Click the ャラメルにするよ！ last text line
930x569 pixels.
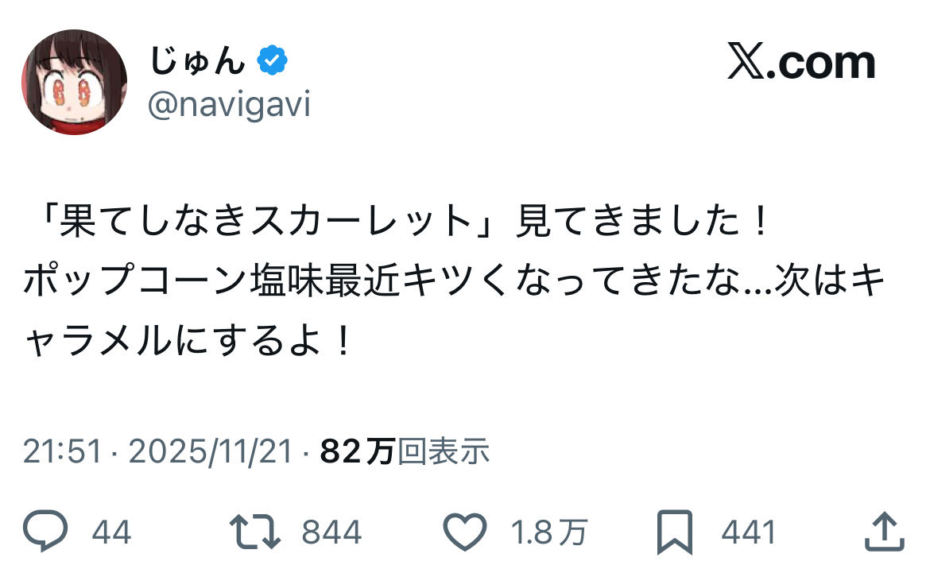pos(188,343)
